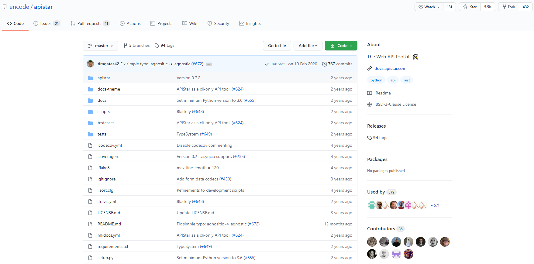
Task: Open Contributors 86 heading link
Action: 386,229
